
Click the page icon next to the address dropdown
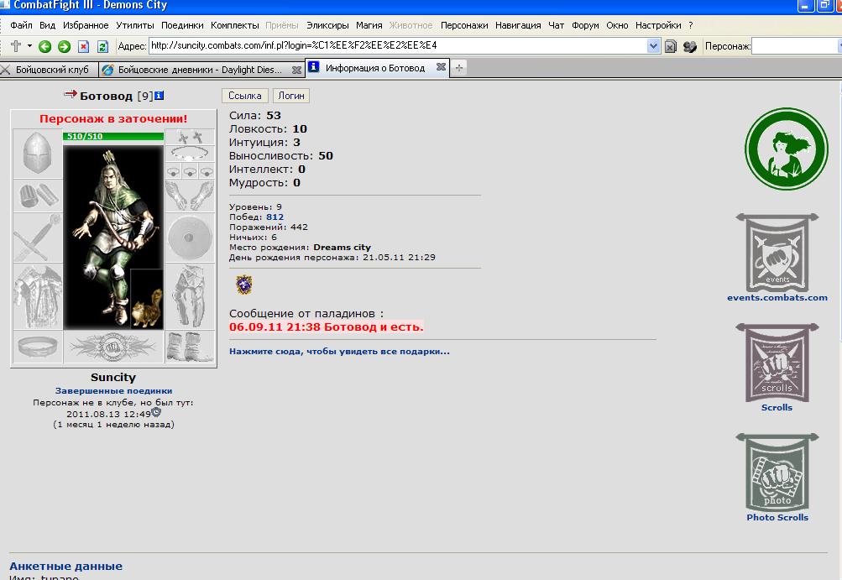[x=670, y=47]
